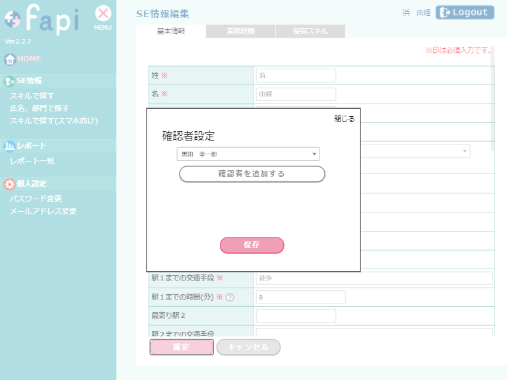Open the 確認者 dropdown showing 黒田 幸一郎
The height and width of the screenshot is (380, 507).
pos(248,154)
